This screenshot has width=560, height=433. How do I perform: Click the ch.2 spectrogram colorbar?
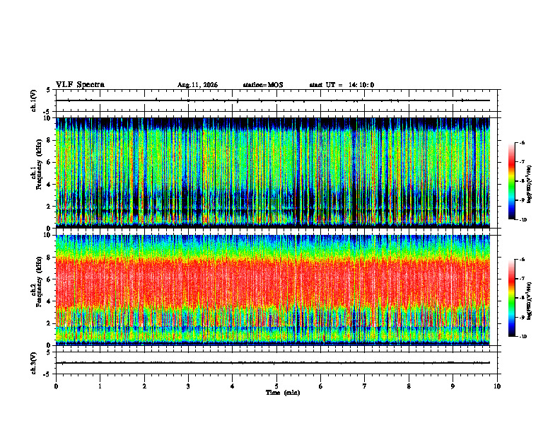[512, 298]
